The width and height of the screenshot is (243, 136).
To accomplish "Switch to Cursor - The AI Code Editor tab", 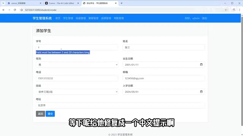I will click(x=62, y=3).
